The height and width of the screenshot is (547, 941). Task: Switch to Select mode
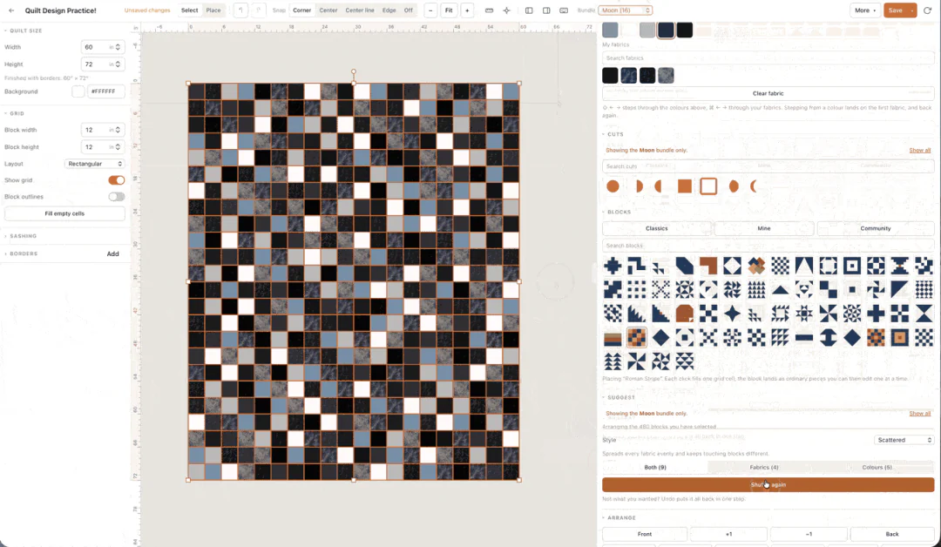(x=190, y=10)
